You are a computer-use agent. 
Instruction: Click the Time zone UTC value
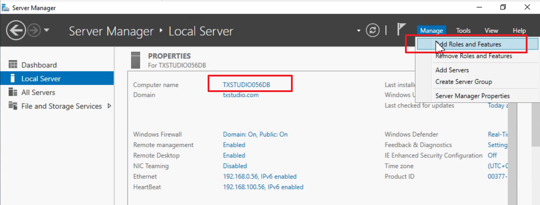pos(498,166)
